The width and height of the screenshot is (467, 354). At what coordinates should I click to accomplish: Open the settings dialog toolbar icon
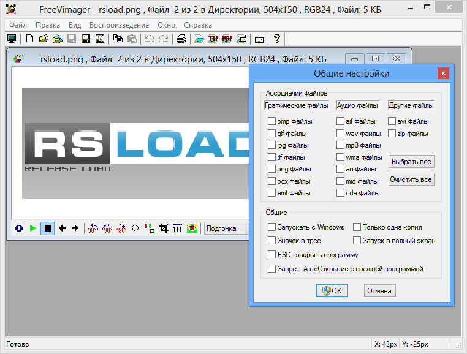point(259,39)
